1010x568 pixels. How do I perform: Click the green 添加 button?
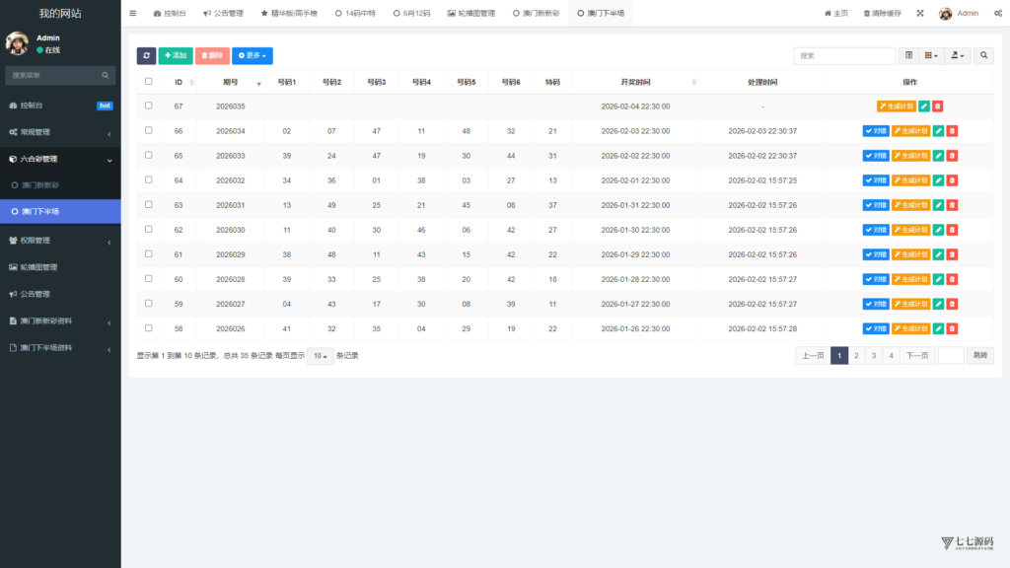coord(176,56)
